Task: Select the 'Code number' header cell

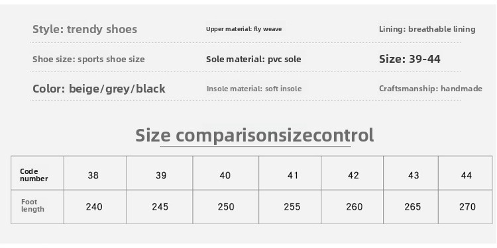Action: tap(37, 173)
